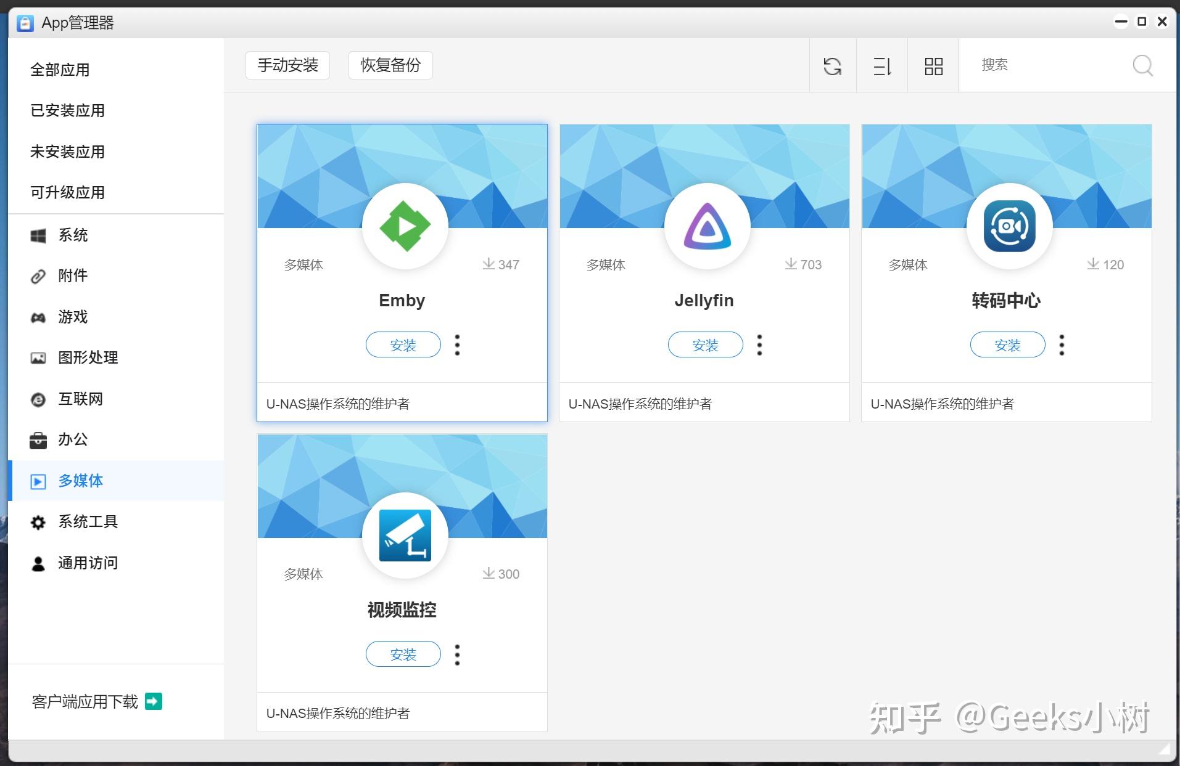Click the 视频监控 camera icon
This screenshot has width=1180, height=766.
tap(405, 536)
